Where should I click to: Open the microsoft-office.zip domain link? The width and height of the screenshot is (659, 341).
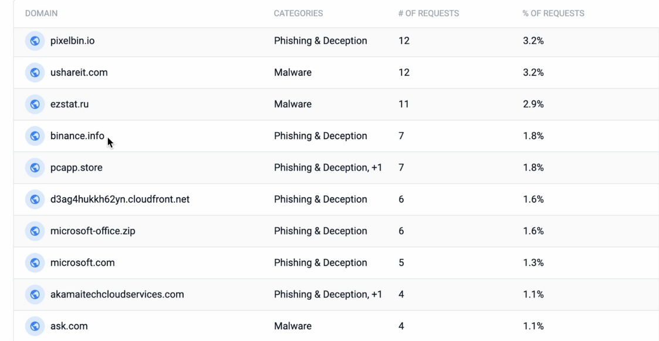click(x=93, y=231)
